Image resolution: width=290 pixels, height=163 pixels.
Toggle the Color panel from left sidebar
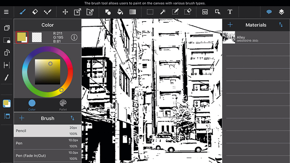[7, 103]
